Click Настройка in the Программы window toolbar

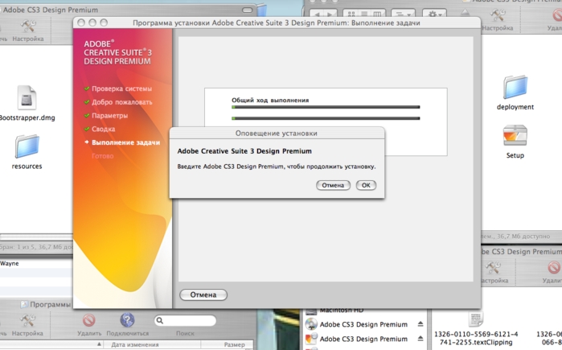tap(27, 326)
